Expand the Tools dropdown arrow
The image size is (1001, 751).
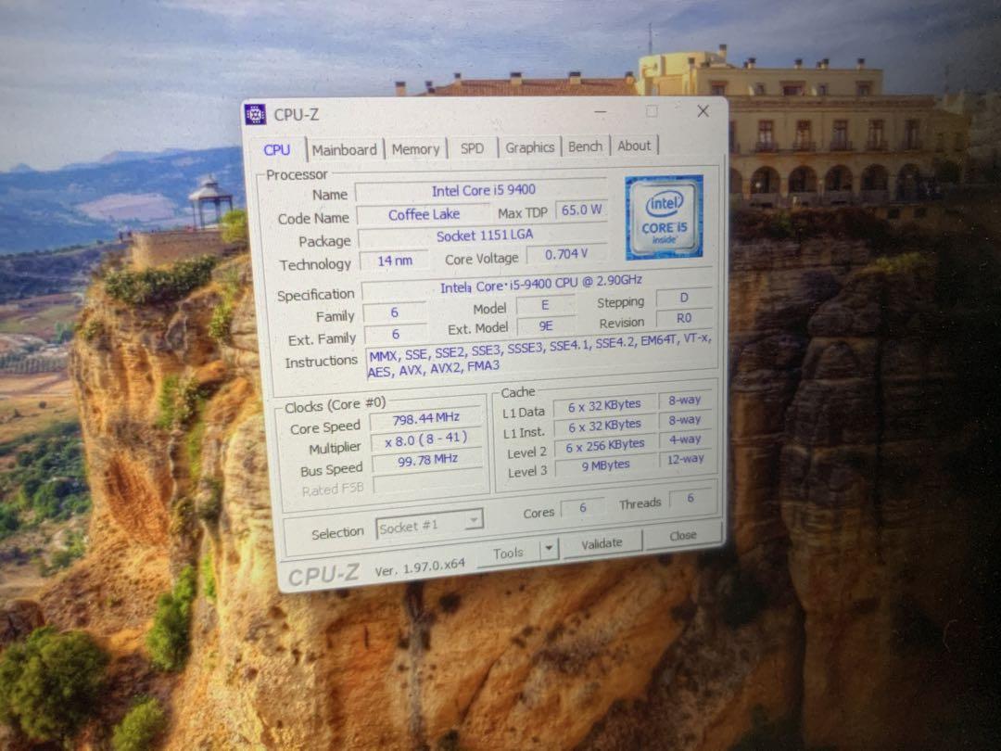(549, 549)
